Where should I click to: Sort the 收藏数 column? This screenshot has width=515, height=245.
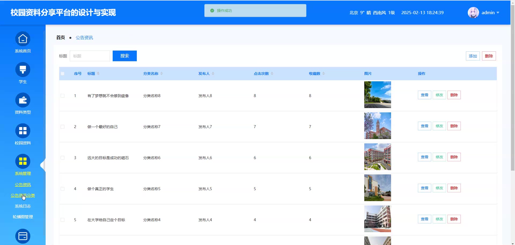coord(323,74)
